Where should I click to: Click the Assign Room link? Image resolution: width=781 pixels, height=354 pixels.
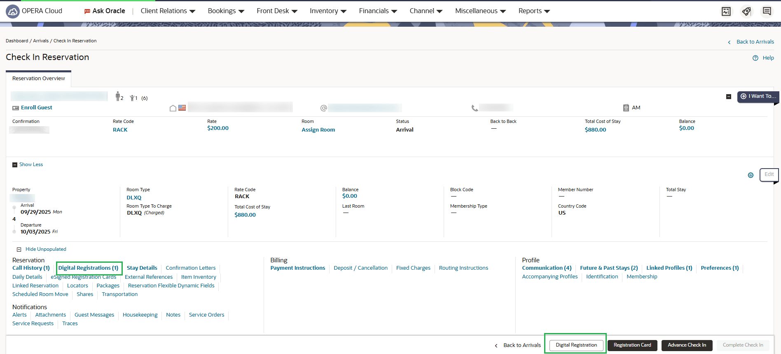pyautogui.click(x=318, y=130)
